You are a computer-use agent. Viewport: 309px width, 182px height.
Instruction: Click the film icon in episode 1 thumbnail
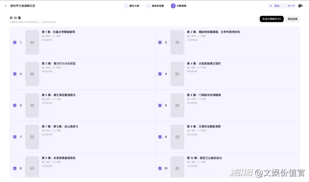coord(32,42)
